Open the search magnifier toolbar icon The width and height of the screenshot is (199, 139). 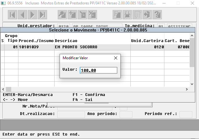(62, 15)
